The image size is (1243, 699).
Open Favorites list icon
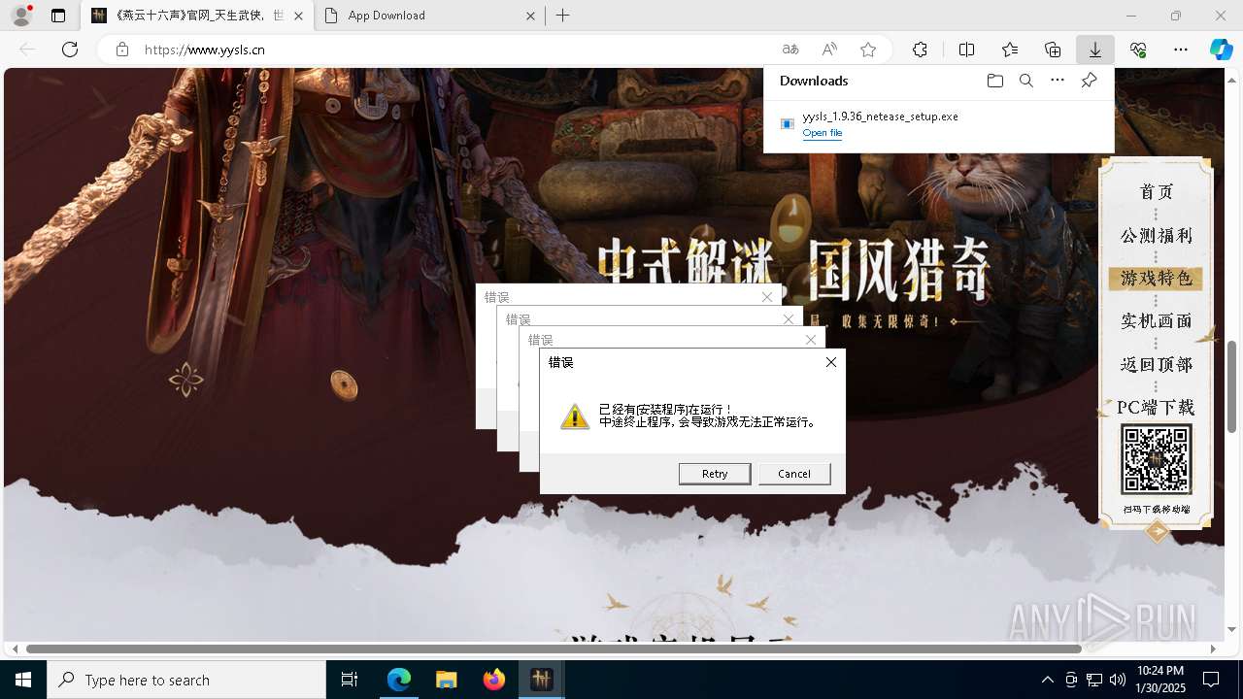coord(1010,50)
